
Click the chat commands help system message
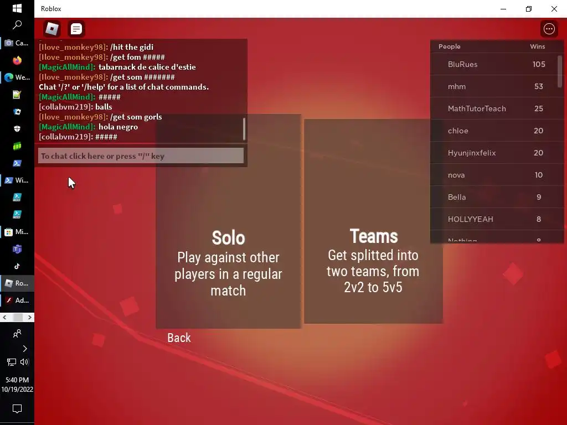coord(123,87)
